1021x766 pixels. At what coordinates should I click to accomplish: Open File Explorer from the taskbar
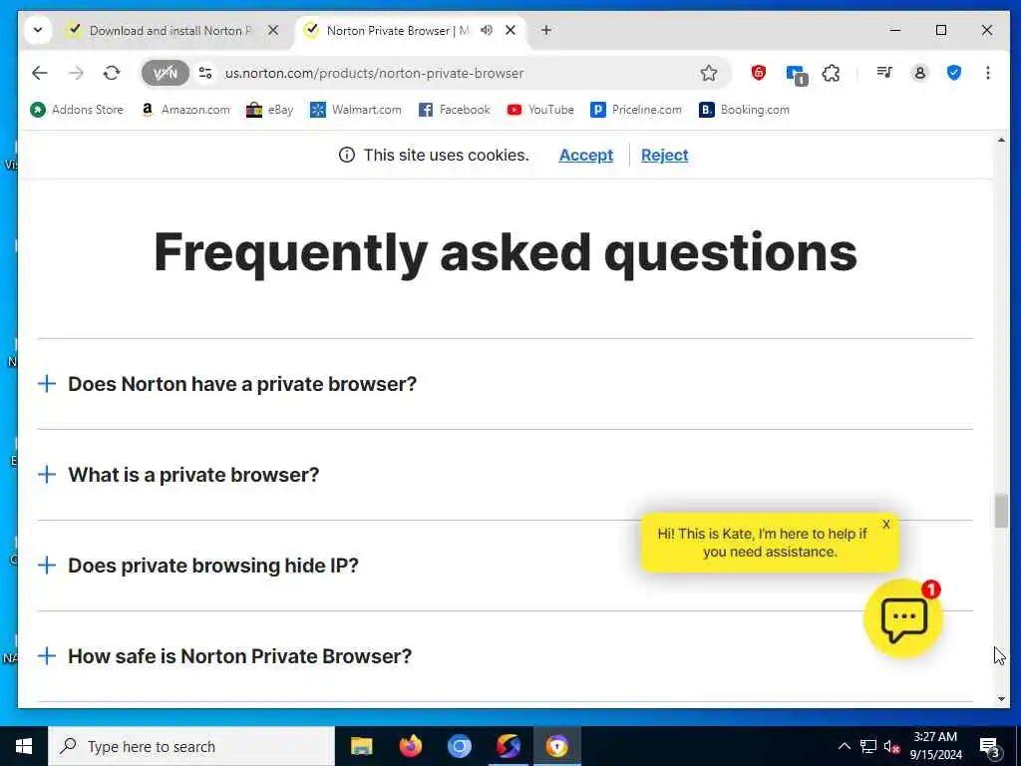tap(361, 746)
